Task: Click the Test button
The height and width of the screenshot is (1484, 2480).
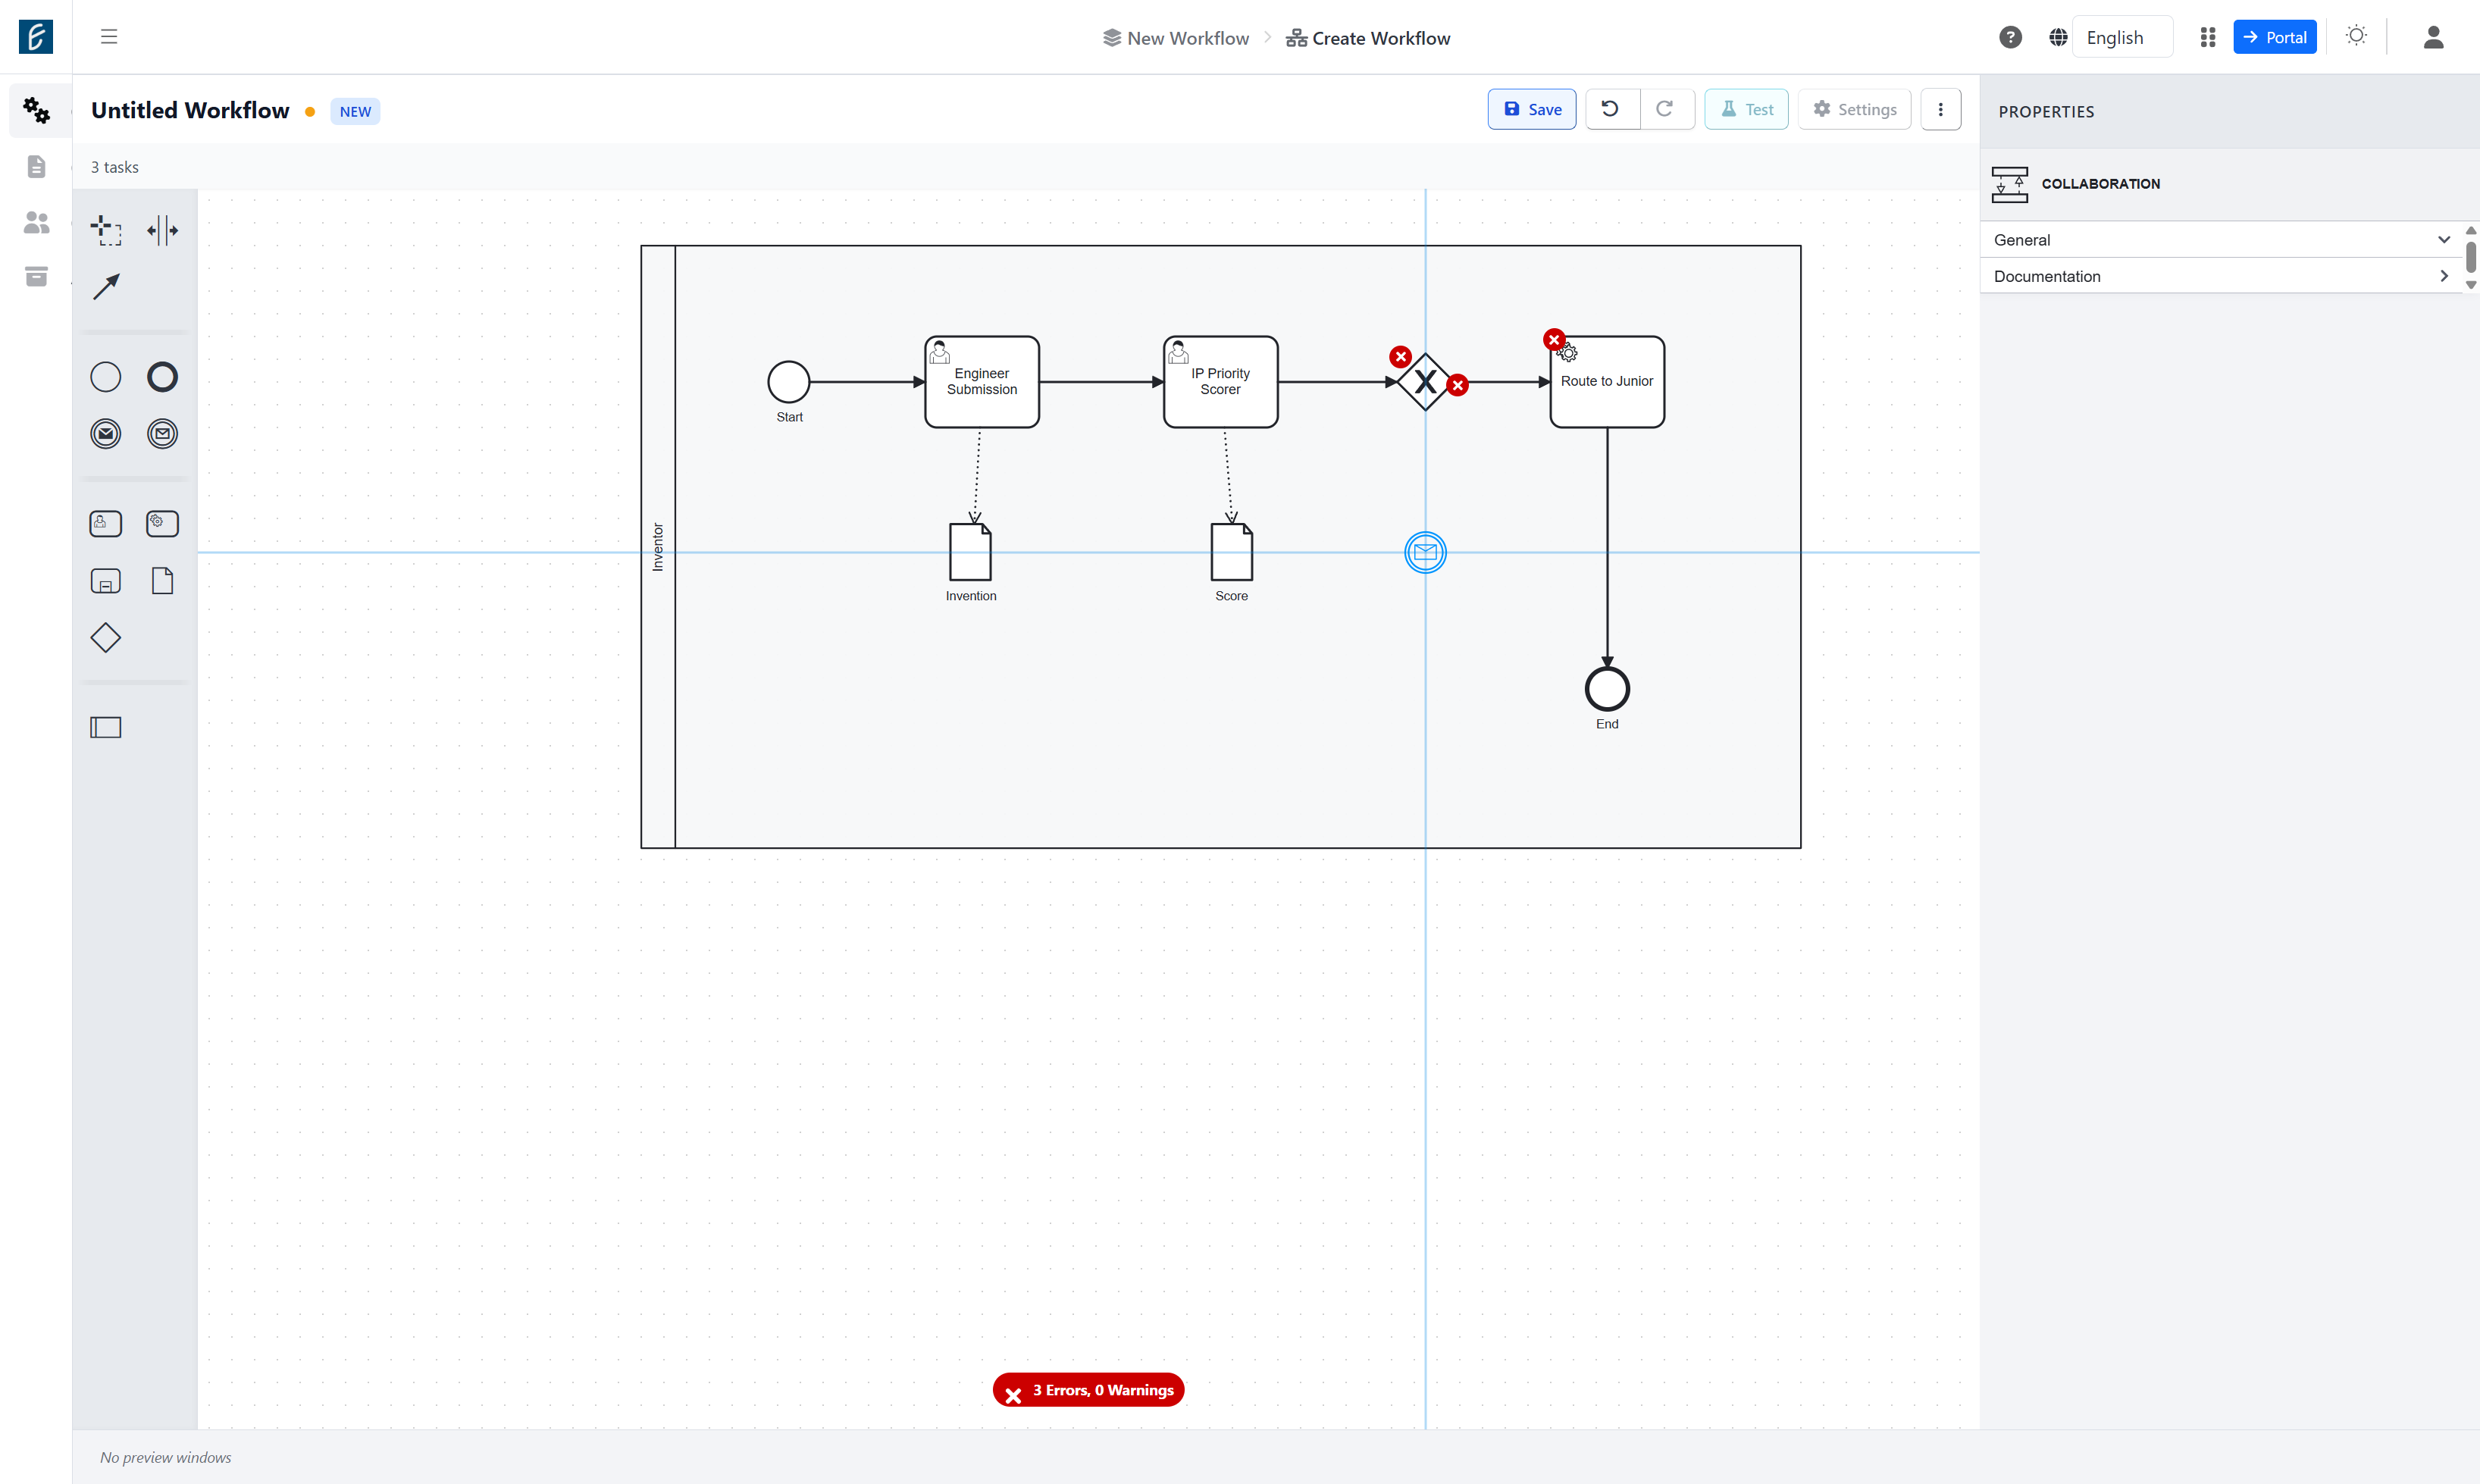Action: (1746, 109)
